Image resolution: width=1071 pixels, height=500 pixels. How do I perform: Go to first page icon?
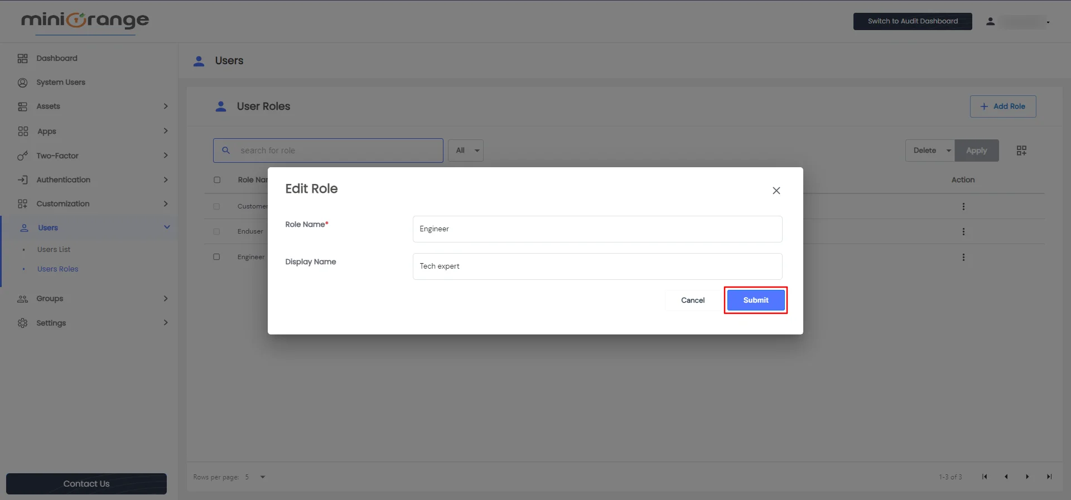pyautogui.click(x=985, y=477)
